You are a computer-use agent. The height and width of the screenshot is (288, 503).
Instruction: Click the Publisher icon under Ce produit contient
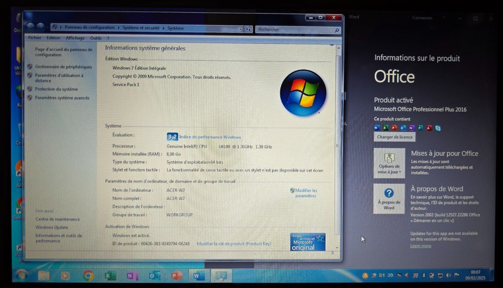point(420,128)
